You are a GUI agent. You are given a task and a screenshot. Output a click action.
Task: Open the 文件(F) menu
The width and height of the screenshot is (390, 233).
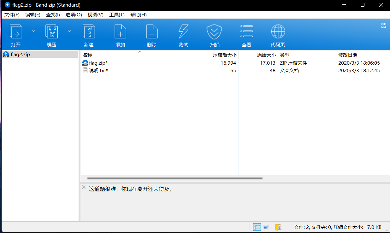(x=12, y=15)
